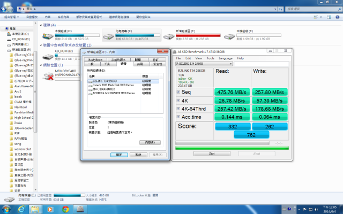
Task: Click the green overall progress bar in AS SSD
Action: [x=232, y=148]
